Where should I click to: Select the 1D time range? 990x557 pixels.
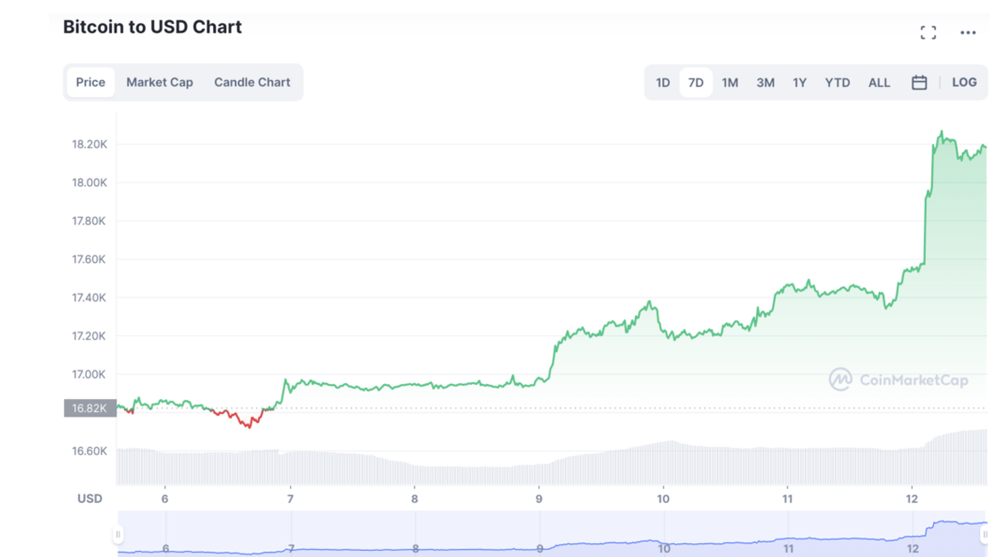(x=663, y=83)
